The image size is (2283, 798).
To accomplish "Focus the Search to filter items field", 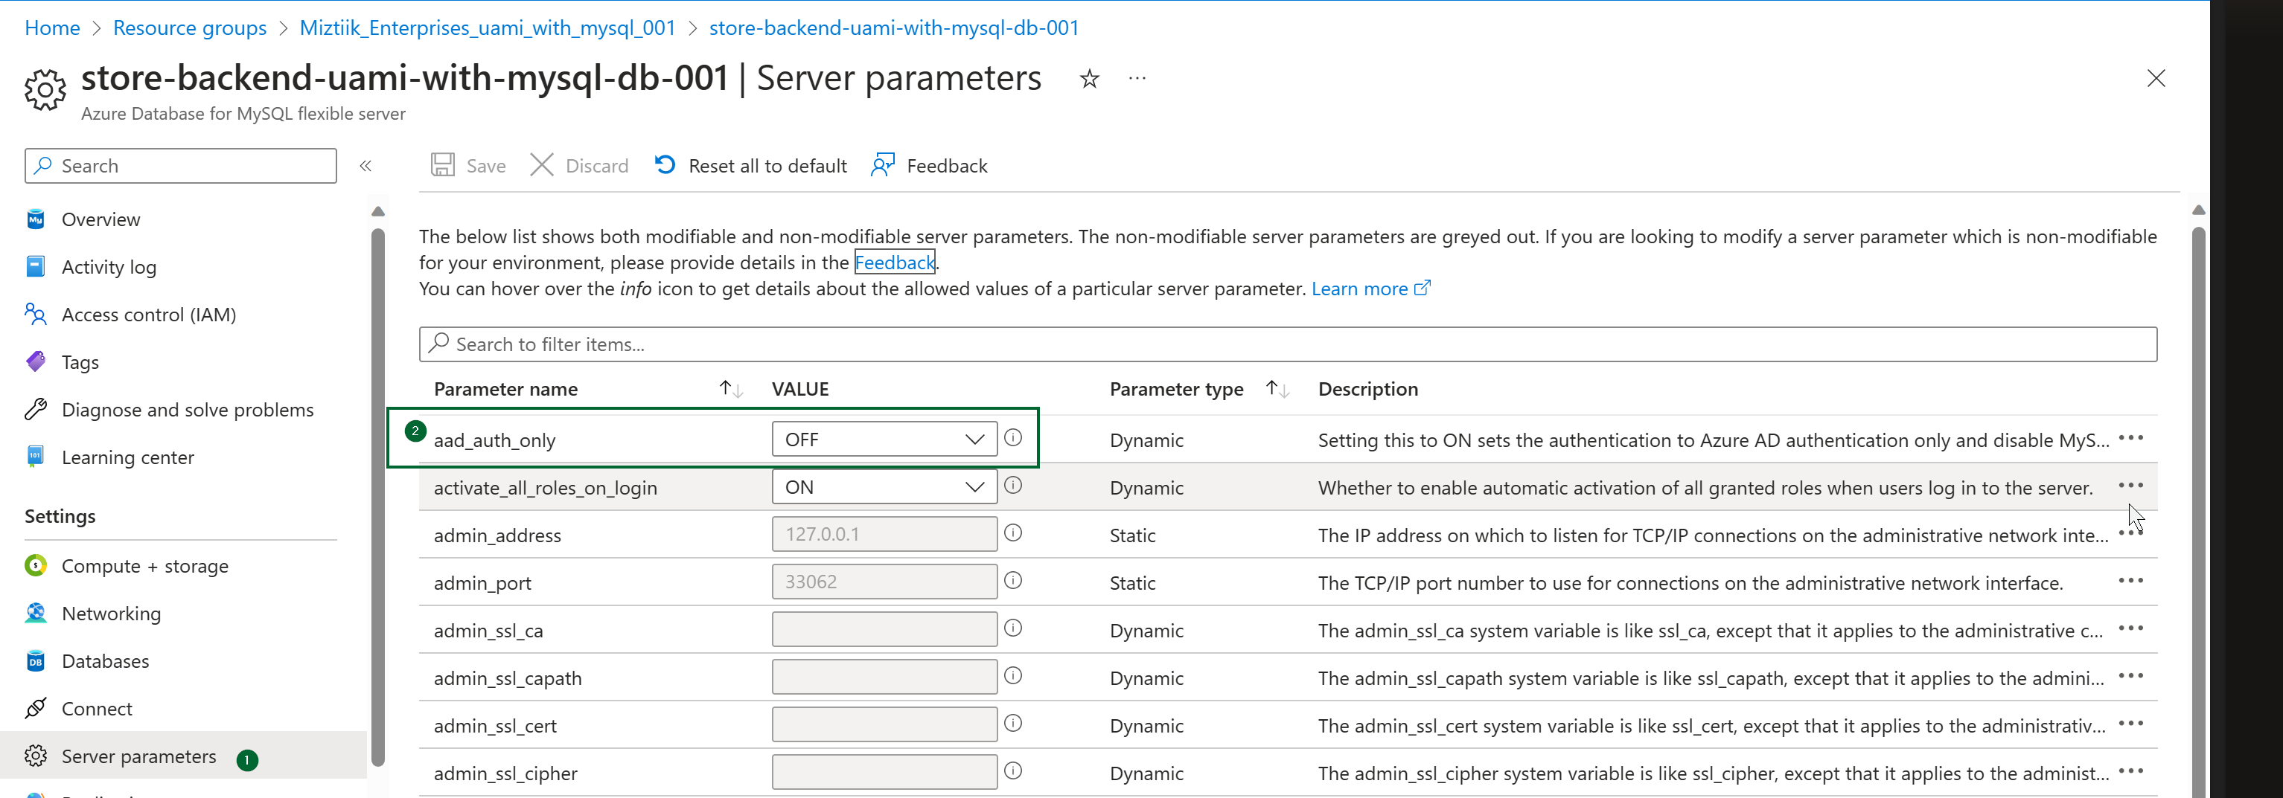I will [x=1288, y=344].
